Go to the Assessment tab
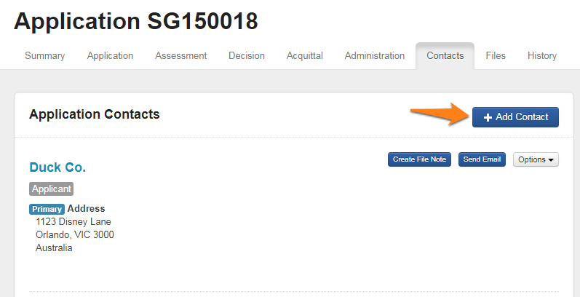 pyautogui.click(x=180, y=56)
